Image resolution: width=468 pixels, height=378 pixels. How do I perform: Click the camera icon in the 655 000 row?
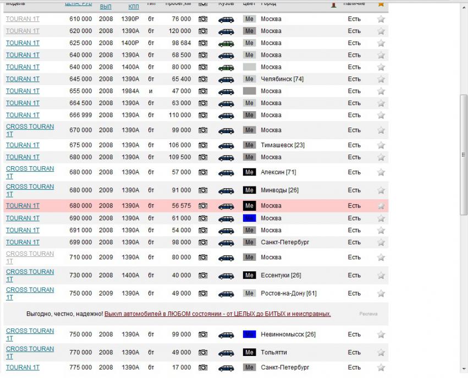coord(203,91)
